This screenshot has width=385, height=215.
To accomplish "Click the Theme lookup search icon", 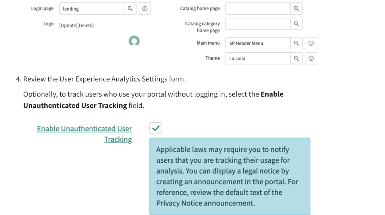I will (296, 58).
